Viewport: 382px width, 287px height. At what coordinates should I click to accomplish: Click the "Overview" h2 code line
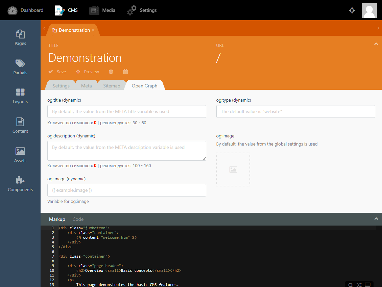[129, 270]
